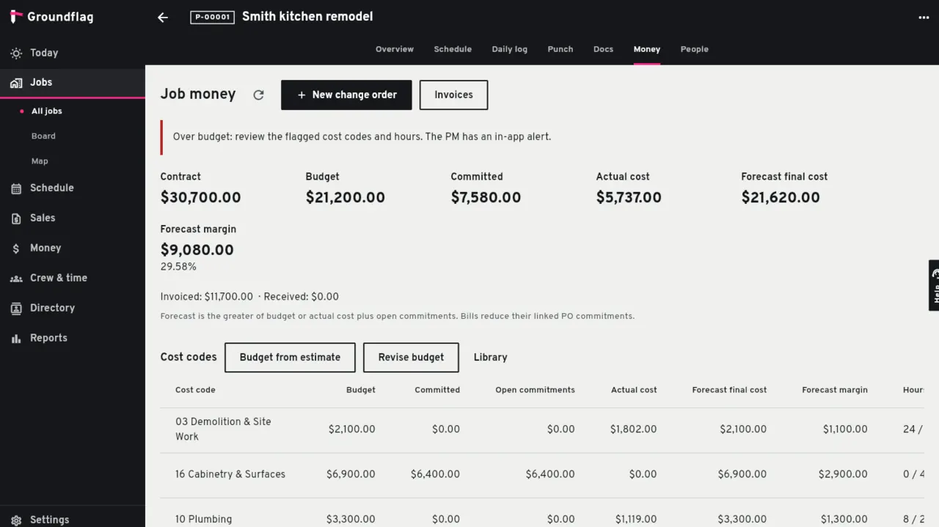Click the Cost code column header
This screenshot has height=527, width=939.
(195, 390)
